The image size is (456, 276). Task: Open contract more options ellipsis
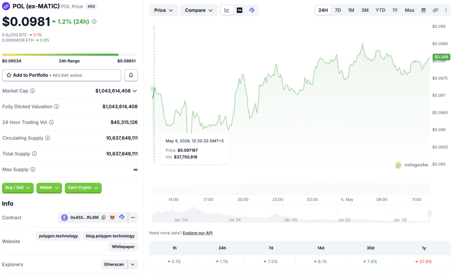click(x=133, y=218)
